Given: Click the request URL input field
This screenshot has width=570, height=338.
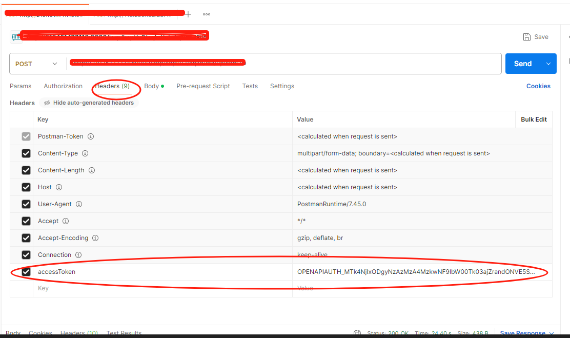Looking at the screenshot, I should [x=283, y=64].
